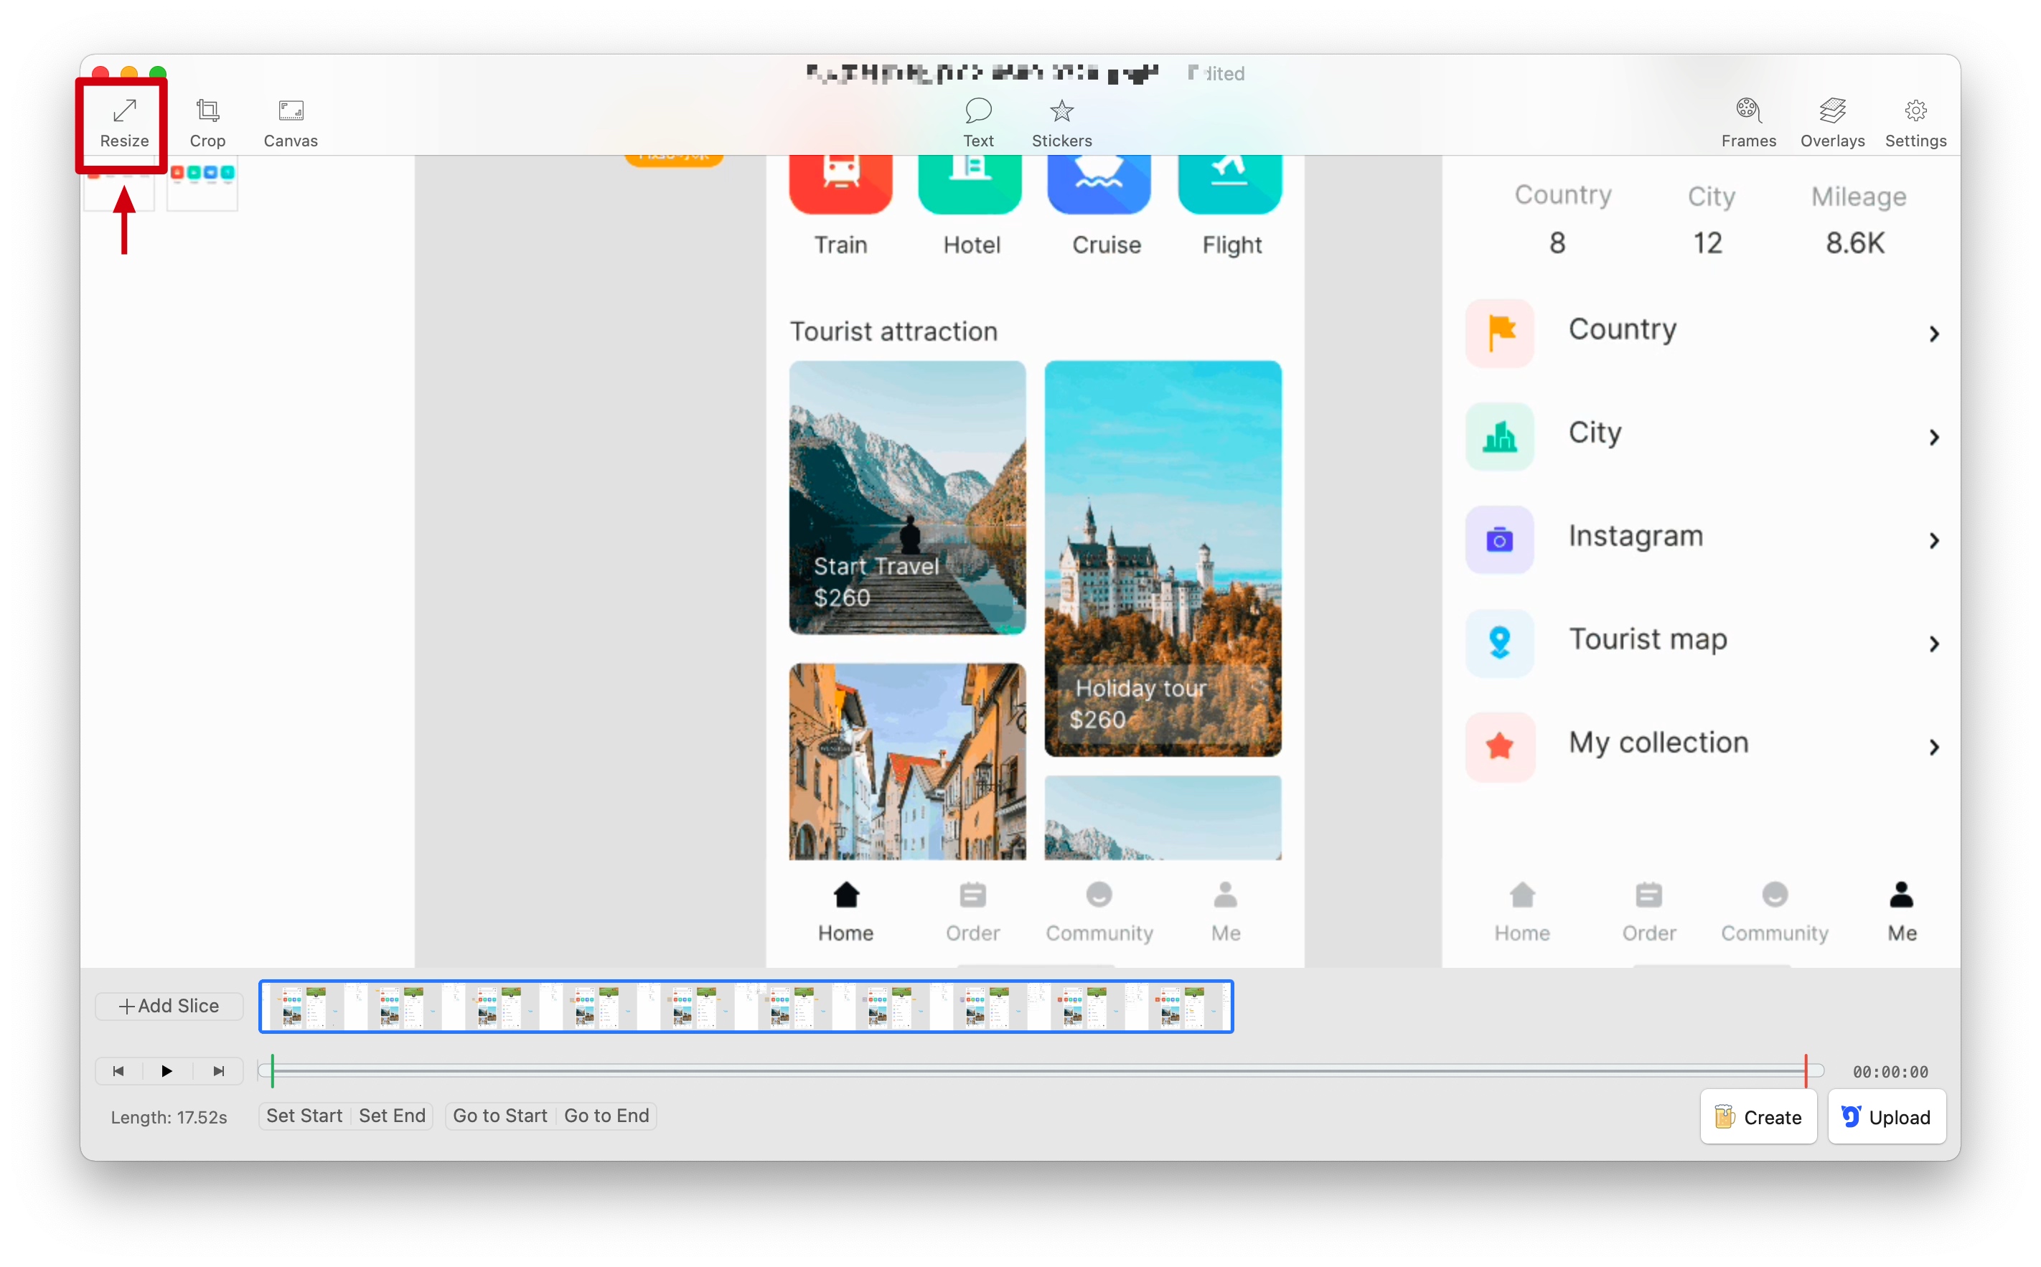Click the red end marker on timeline
Viewport: 2041px width, 1267px height.
pyautogui.click(x=1806, y=1070)
